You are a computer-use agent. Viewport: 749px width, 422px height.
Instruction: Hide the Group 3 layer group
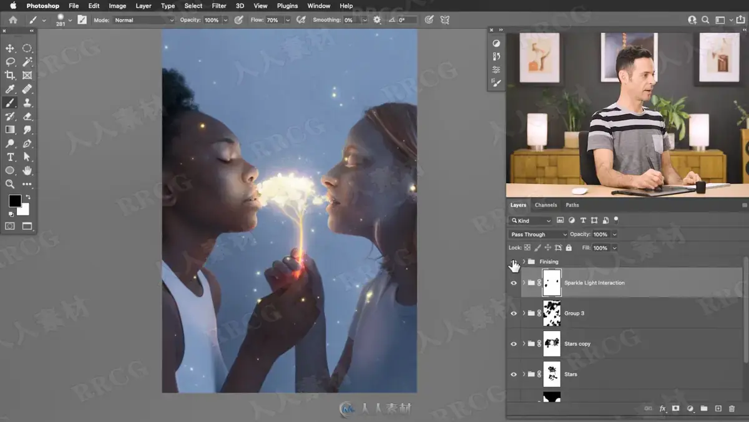pyautogui.click(x=514, y=313)
